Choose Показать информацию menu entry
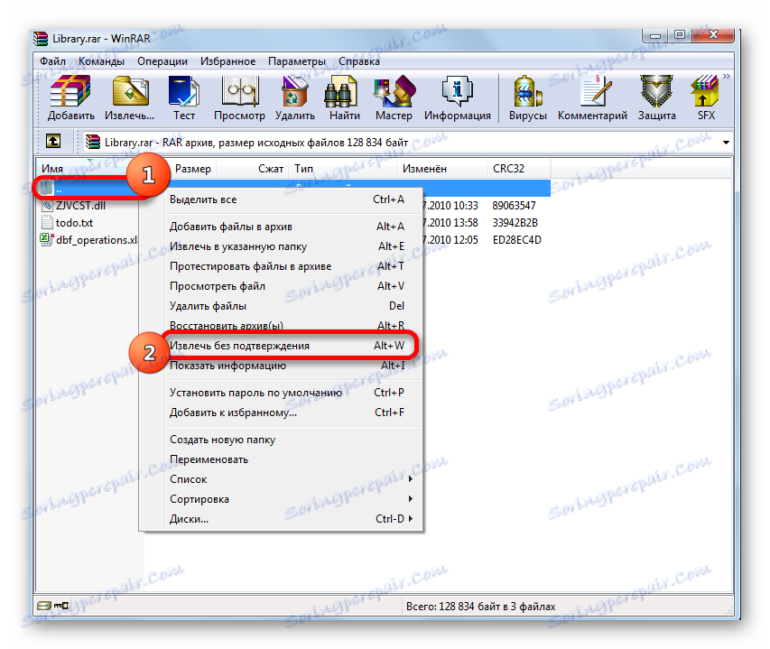The width and height of the screenshot is (770, 649). 293,366
